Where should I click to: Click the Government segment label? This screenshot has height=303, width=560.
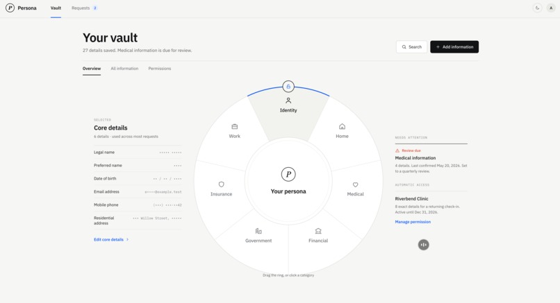258,241
